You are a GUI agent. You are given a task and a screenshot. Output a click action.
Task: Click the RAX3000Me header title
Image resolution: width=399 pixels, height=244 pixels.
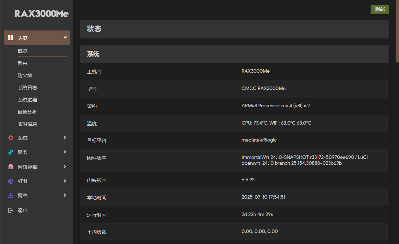[x=42, y=13]
